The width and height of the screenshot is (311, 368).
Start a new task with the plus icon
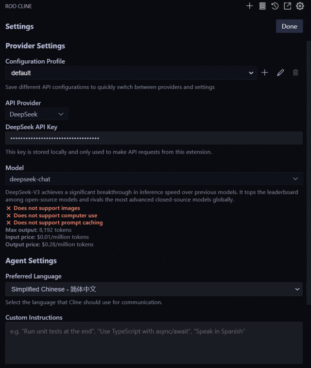(250, 6)
